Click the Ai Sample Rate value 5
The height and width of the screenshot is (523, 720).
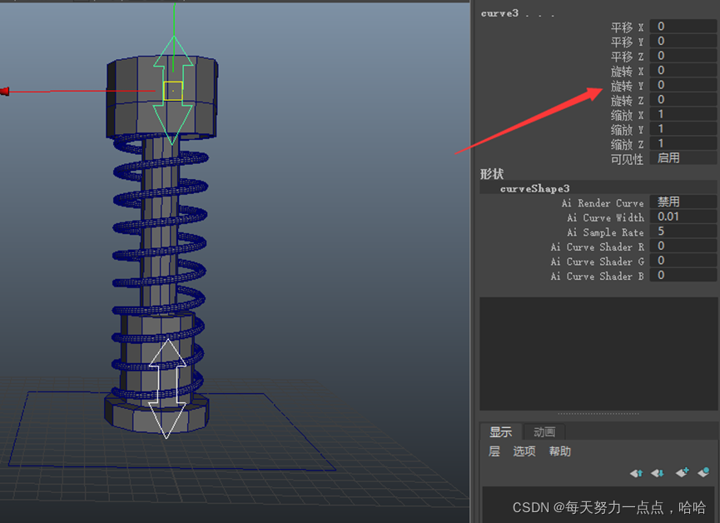[x=683, y=232]
